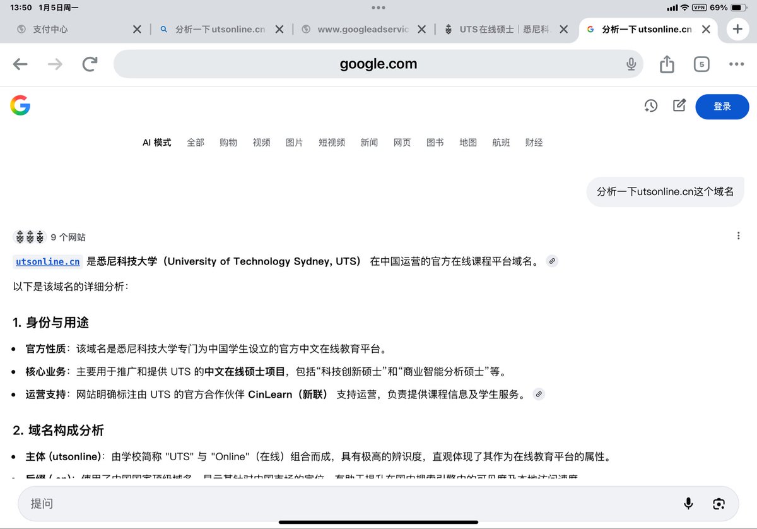Image resolution: width=757 pixels, height=529 pixels.
Task: Show the 9 sites source icons
Action: click(30, 237)
